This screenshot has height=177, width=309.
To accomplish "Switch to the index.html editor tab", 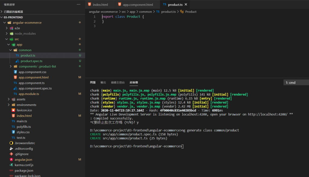I will pyautogui.click(x=100, y=5).
